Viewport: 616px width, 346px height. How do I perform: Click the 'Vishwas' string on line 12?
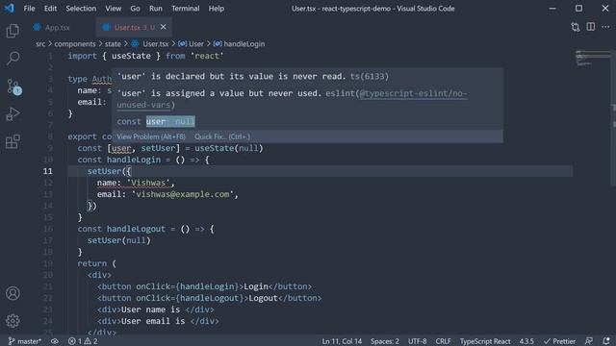pos(148,183)
